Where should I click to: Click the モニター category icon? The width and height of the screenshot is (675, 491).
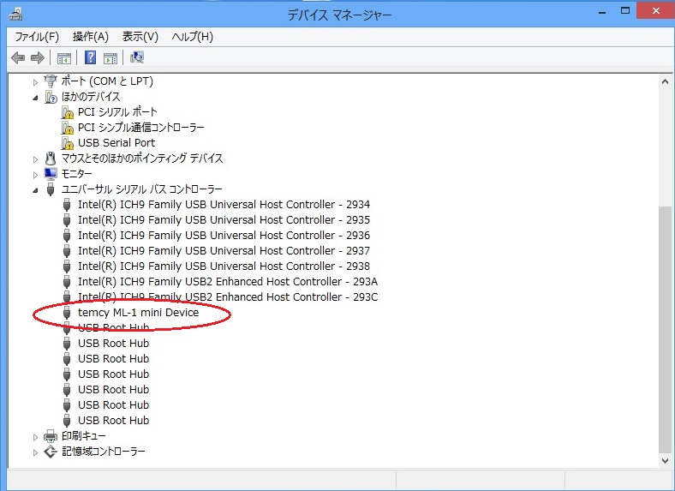pyautogui.click(x=51, y=174)
